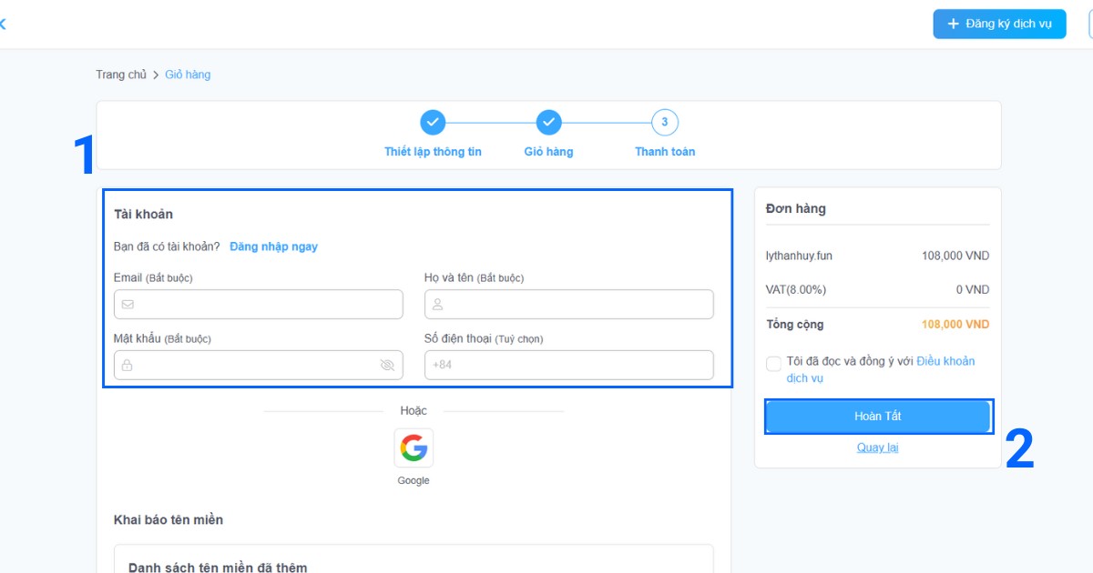Focus the Email input field
This screenshot has width=1093, height=573.
(264, 305)
